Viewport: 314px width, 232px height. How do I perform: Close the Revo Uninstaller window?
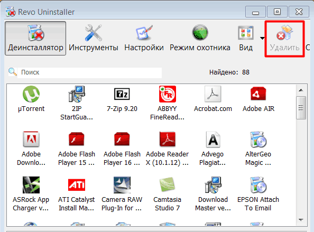(299, 12)
